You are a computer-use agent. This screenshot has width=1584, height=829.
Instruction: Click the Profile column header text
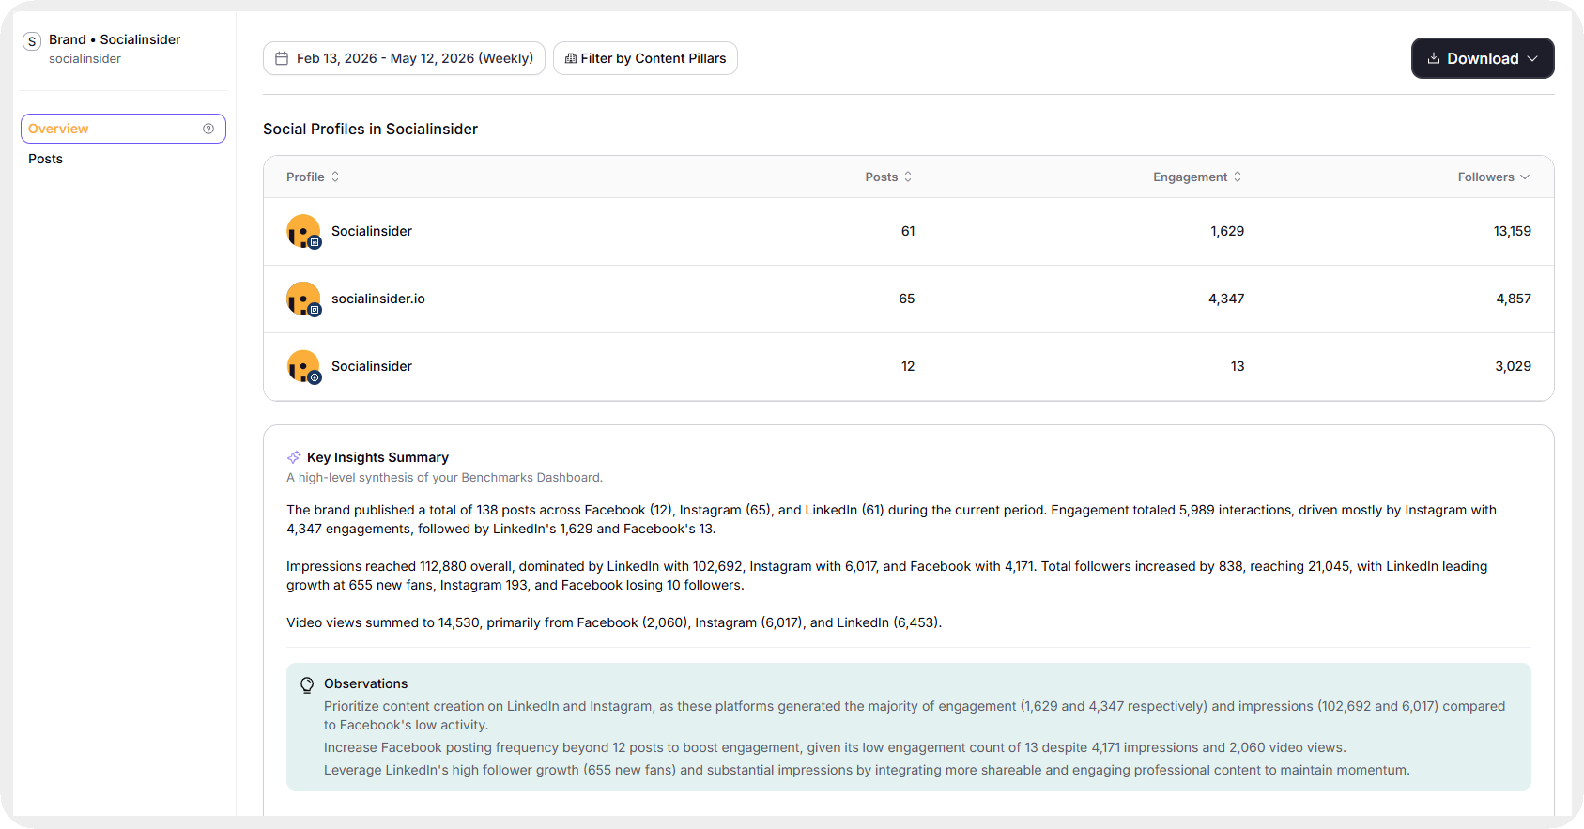click(x=305, y=177)
